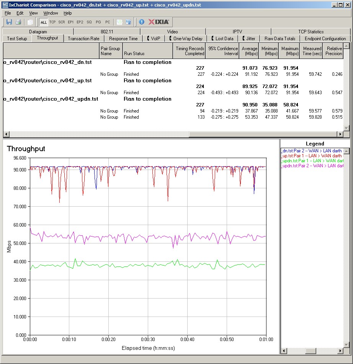Click the Maximum (Mbps) column header
The width and height of the screenshot is (353, 364).
[289, 51]
